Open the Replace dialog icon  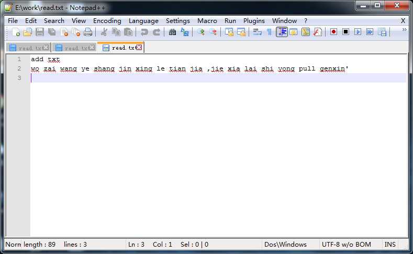(x=185, y=32)
